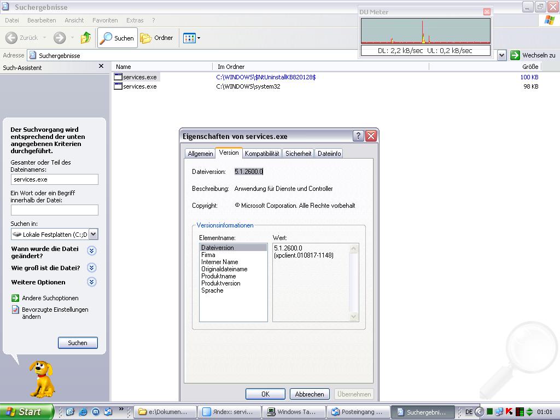This screenshot has width=560, height=420.
Task: Switch to the Version tab
Action: [229, 153]
